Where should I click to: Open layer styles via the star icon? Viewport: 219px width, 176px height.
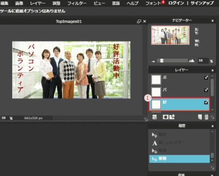coord(172,117)
